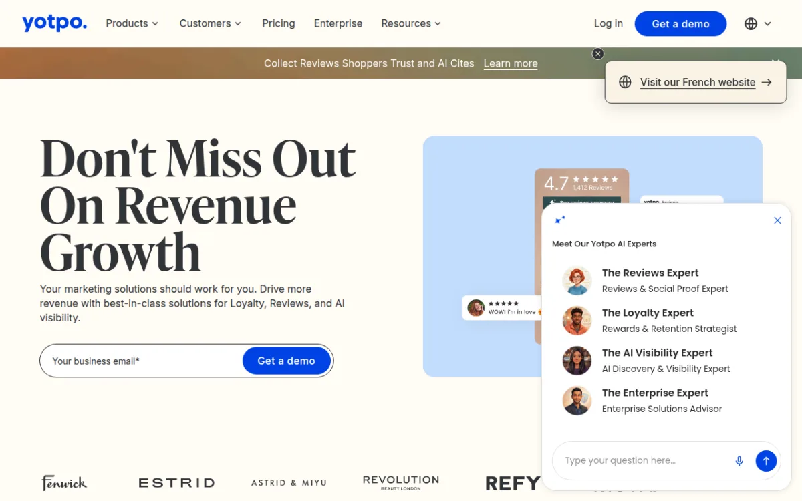Click the Reviews Expert avatar
The height and width of the screenshot is (501, 802).
[x=577, y=281]
